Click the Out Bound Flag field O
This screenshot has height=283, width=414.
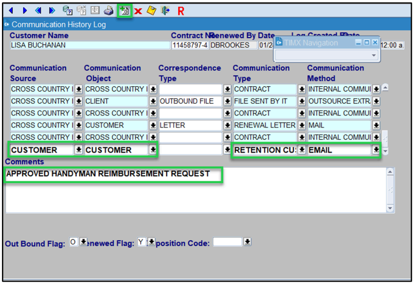(x=73, y=241)
